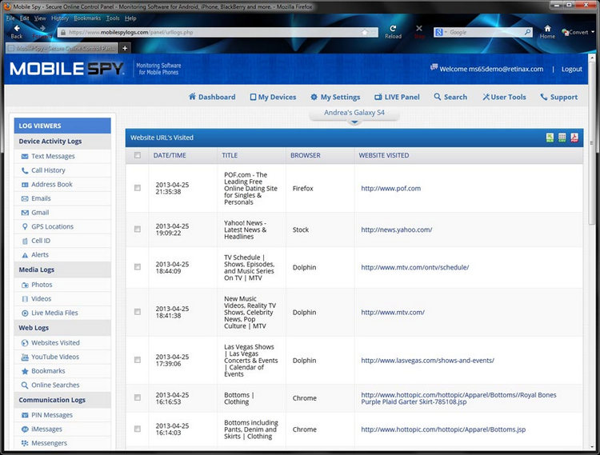Image resolution: width=600 pixels, height=455 pixels.
Task: Open My Settings page
Action: 335,97
